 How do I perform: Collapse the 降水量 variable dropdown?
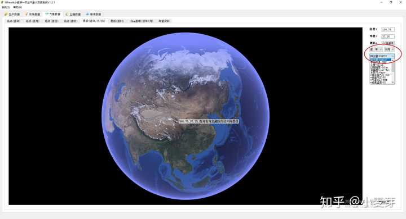tap(382, 56)
